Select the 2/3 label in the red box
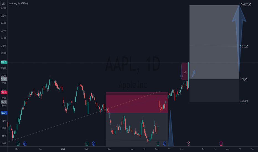 click(185, 72)
